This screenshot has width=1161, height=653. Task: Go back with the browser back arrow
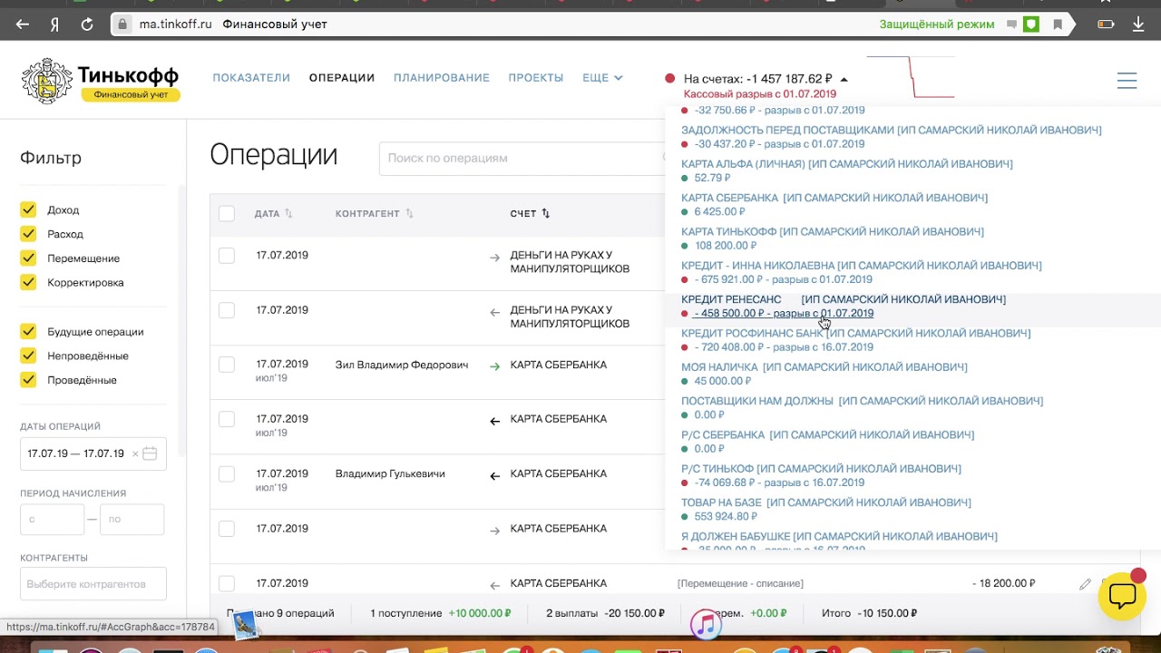click(x=23, y=24)
